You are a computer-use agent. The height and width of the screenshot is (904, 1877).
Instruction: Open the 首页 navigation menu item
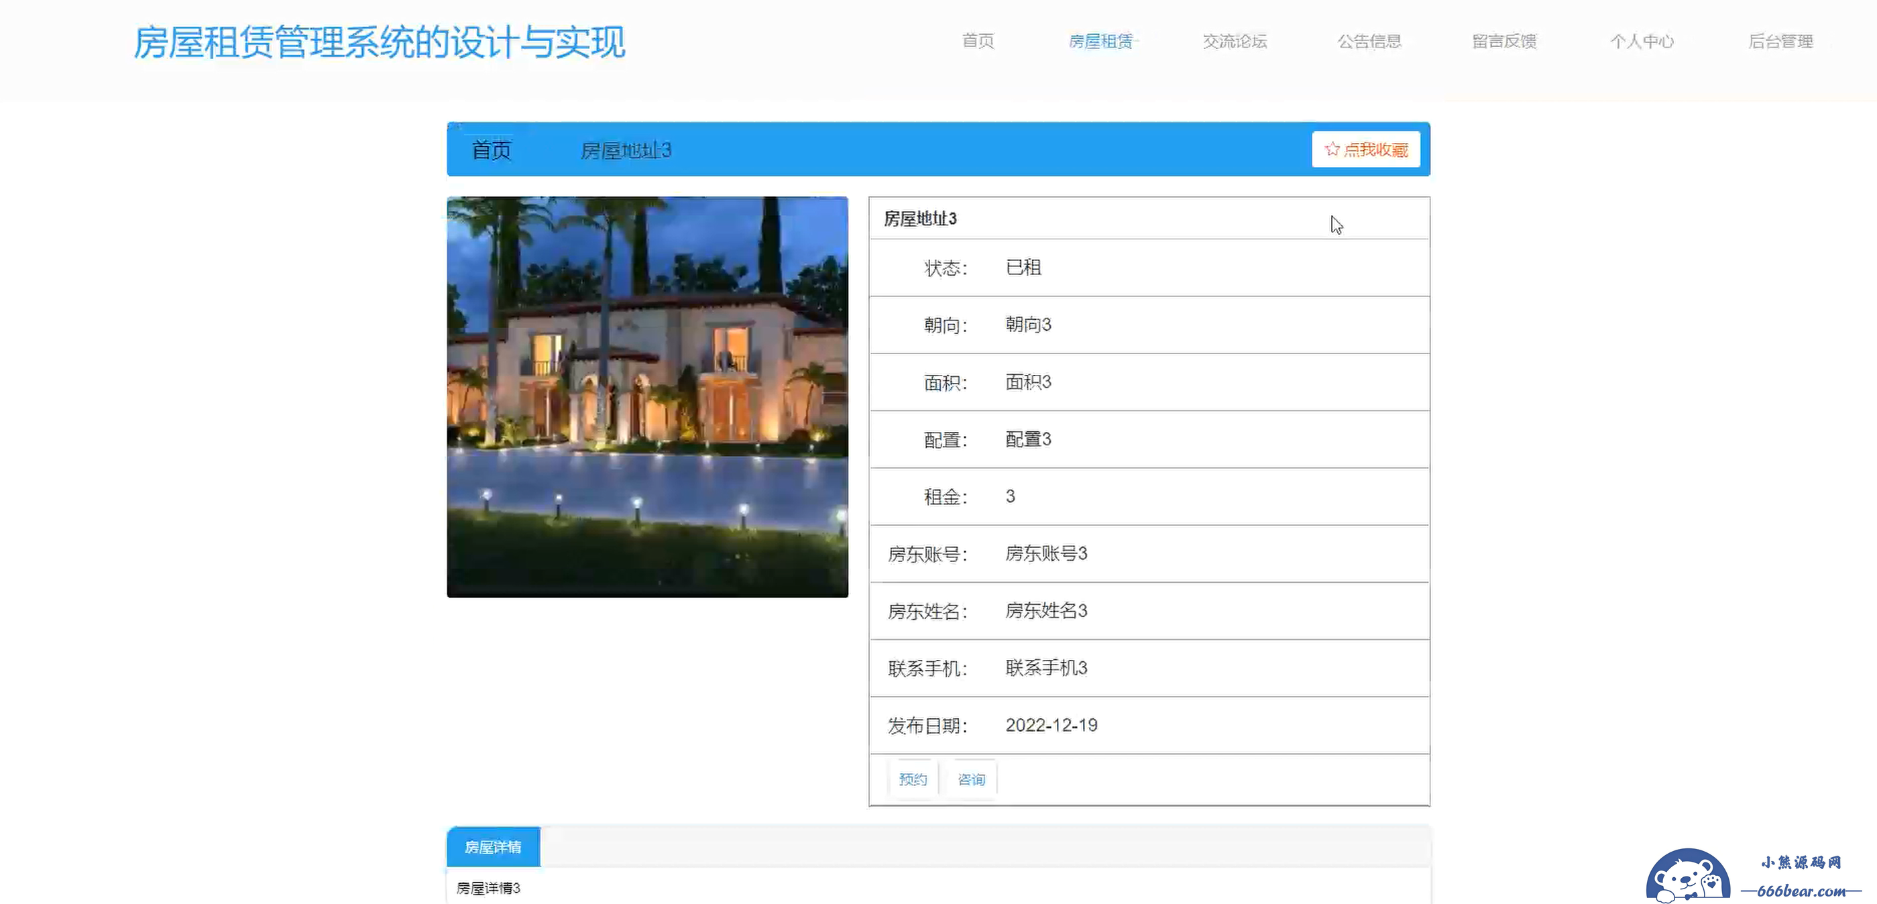(978, 41)
